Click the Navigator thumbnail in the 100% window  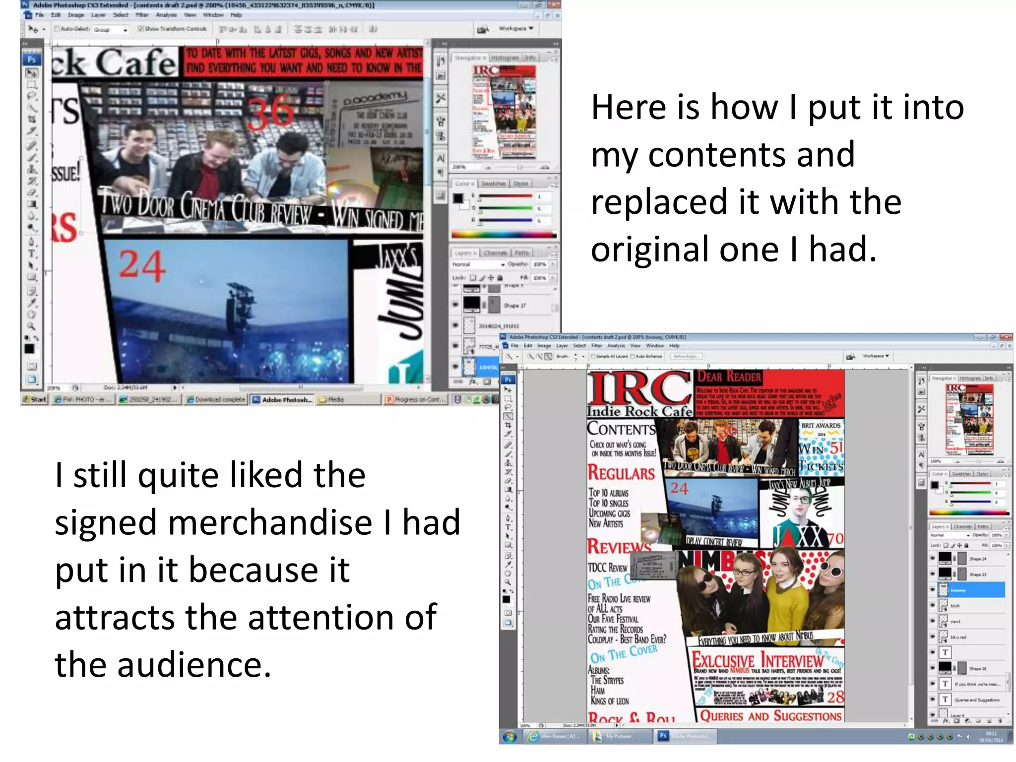969,420
